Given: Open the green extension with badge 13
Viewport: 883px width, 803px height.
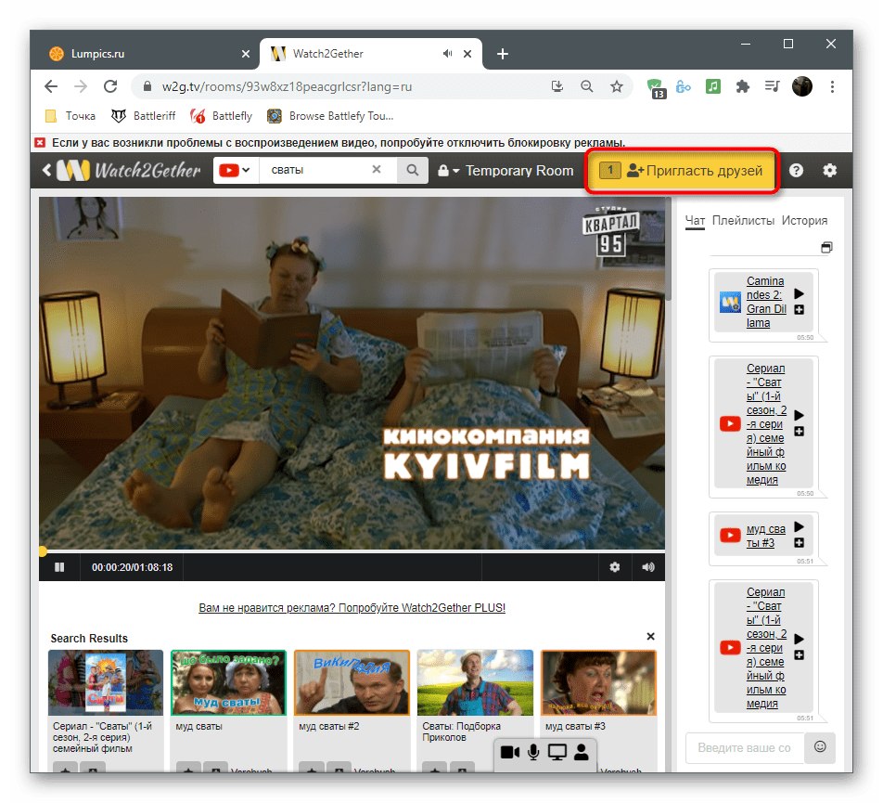Looking at the screenshot, I should pyautogui.click(x=656, y=88).
